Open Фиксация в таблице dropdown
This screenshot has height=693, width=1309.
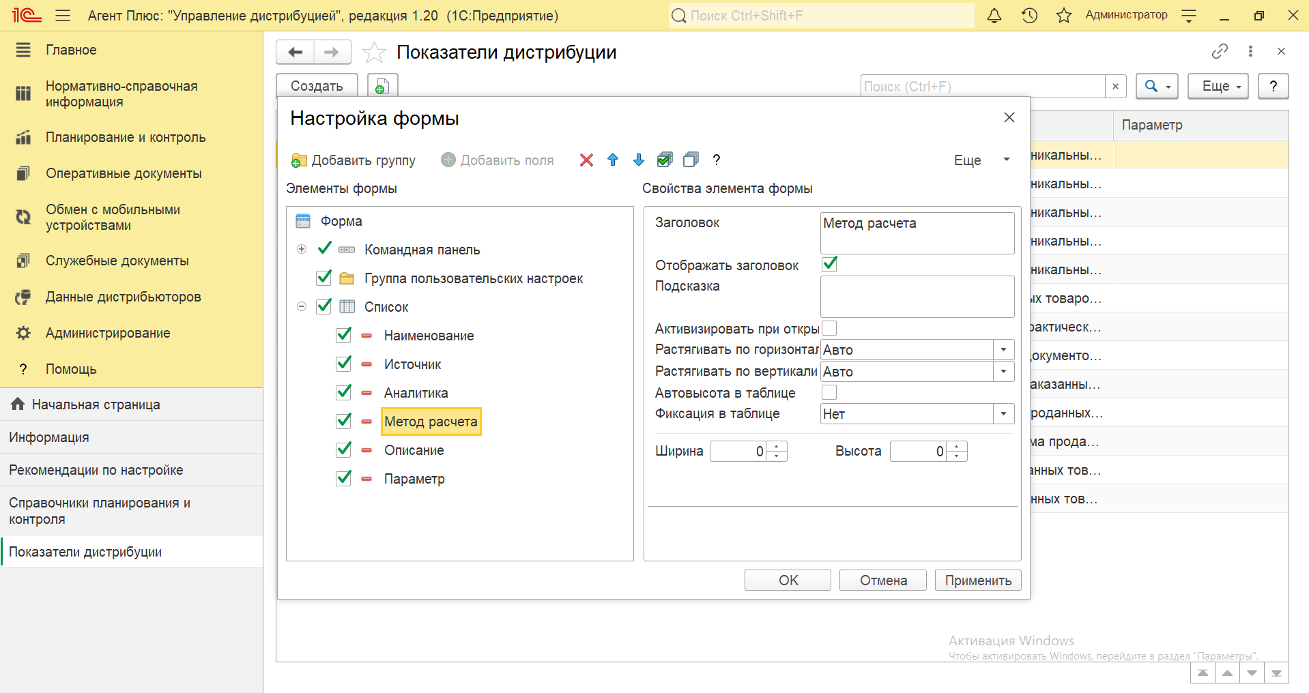pos(1003,414)
